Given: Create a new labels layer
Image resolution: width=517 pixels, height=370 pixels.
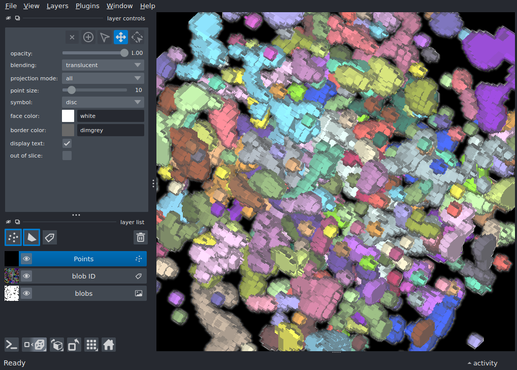Looking at the screenshot, I should click(49, 237).
